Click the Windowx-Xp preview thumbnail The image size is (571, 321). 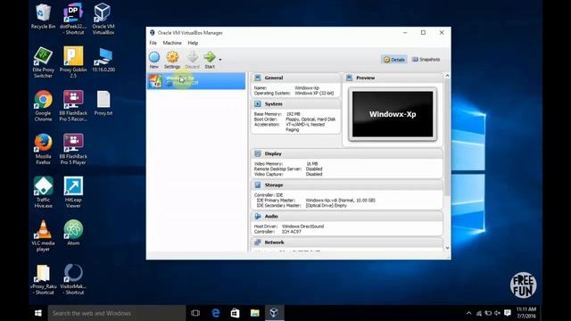tap(393, 114)
